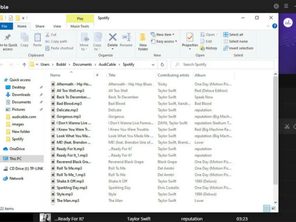
Task: Switch to large icons view layout
Action: (273, 208)
